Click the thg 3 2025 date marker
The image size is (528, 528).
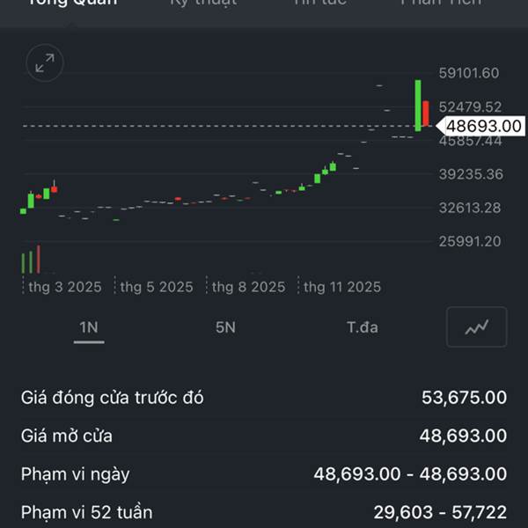point(65,287)
